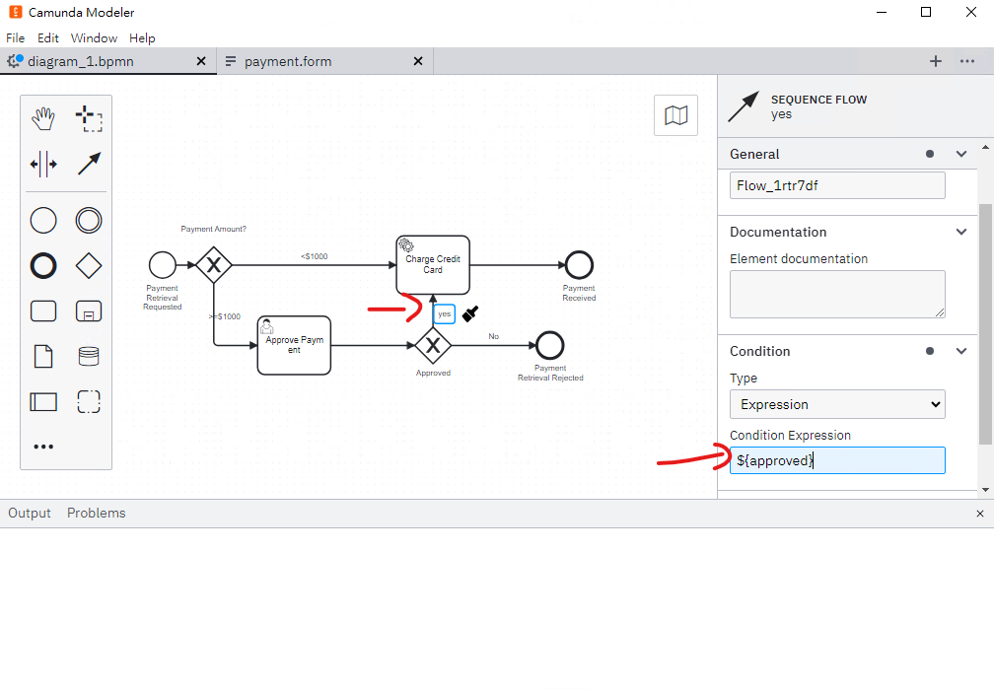
Task: Open the Edit menu
Action: pyautogui.click(x=47, y=38)
